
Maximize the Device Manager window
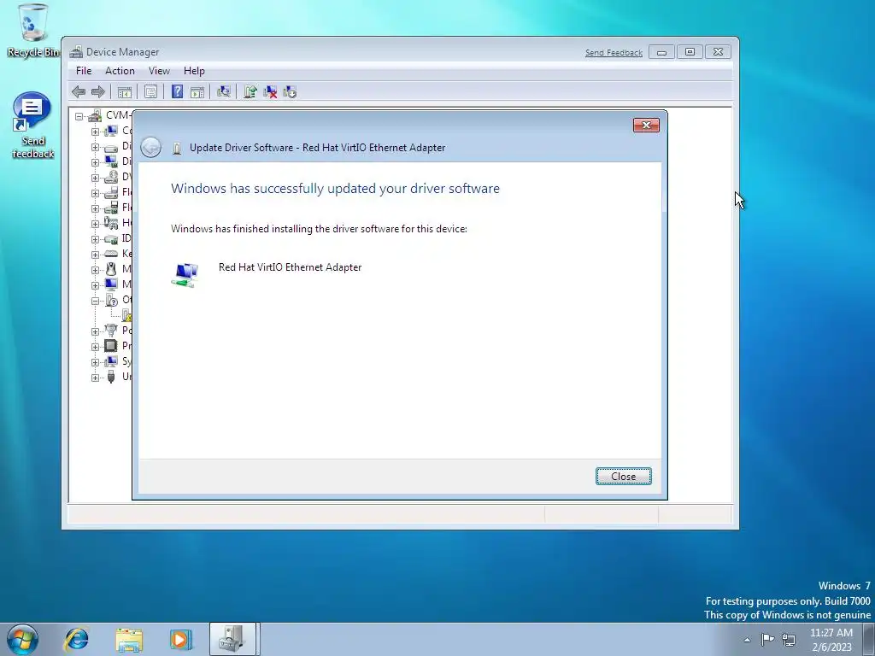690,52
